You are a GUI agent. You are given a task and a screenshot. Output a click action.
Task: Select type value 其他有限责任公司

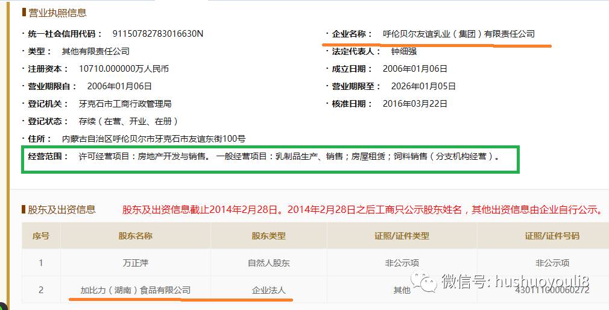click(x=95, y=51)
